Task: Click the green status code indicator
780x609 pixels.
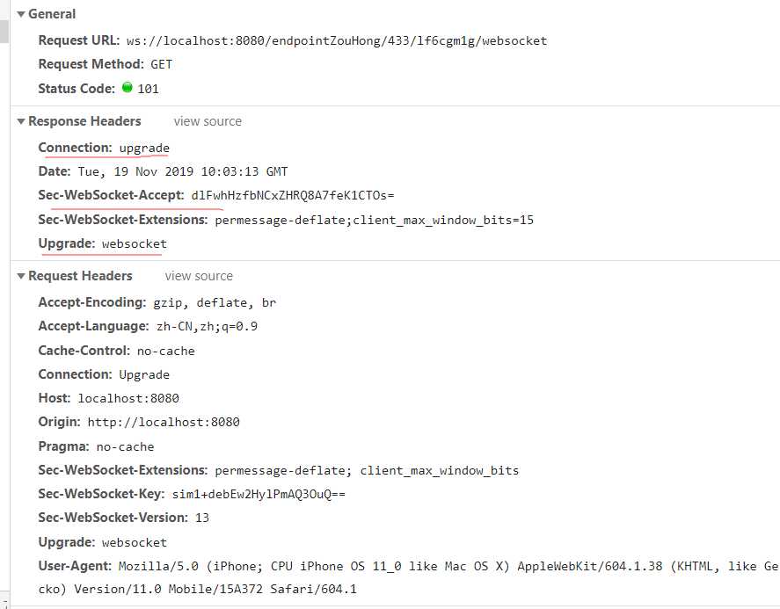Action: point(128,88)
